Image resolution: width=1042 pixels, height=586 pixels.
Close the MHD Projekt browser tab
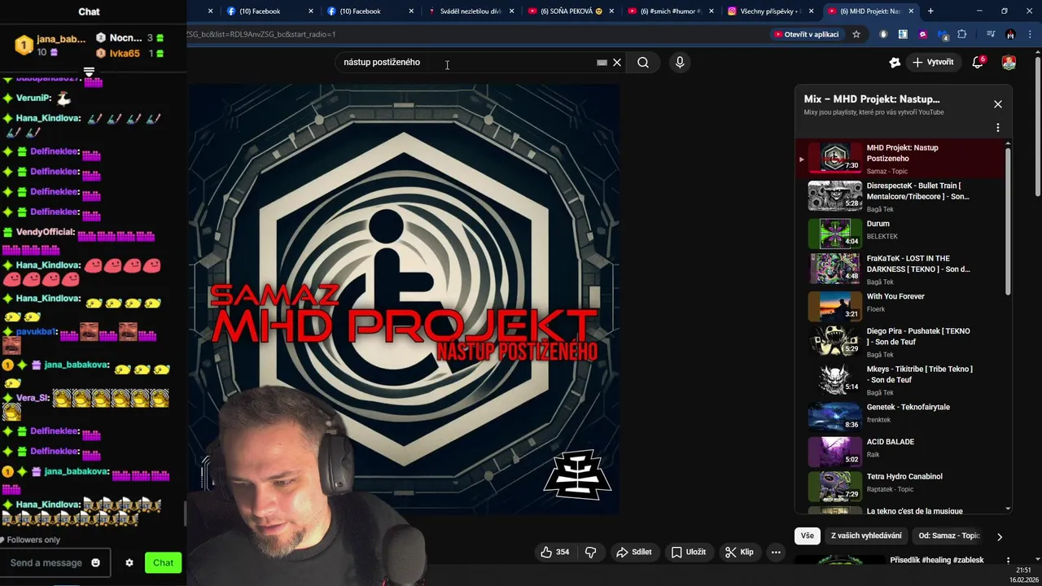[911, 11]
